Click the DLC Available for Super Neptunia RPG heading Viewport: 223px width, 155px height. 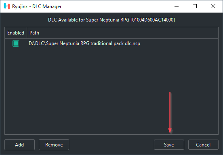[x=111, y=20]
